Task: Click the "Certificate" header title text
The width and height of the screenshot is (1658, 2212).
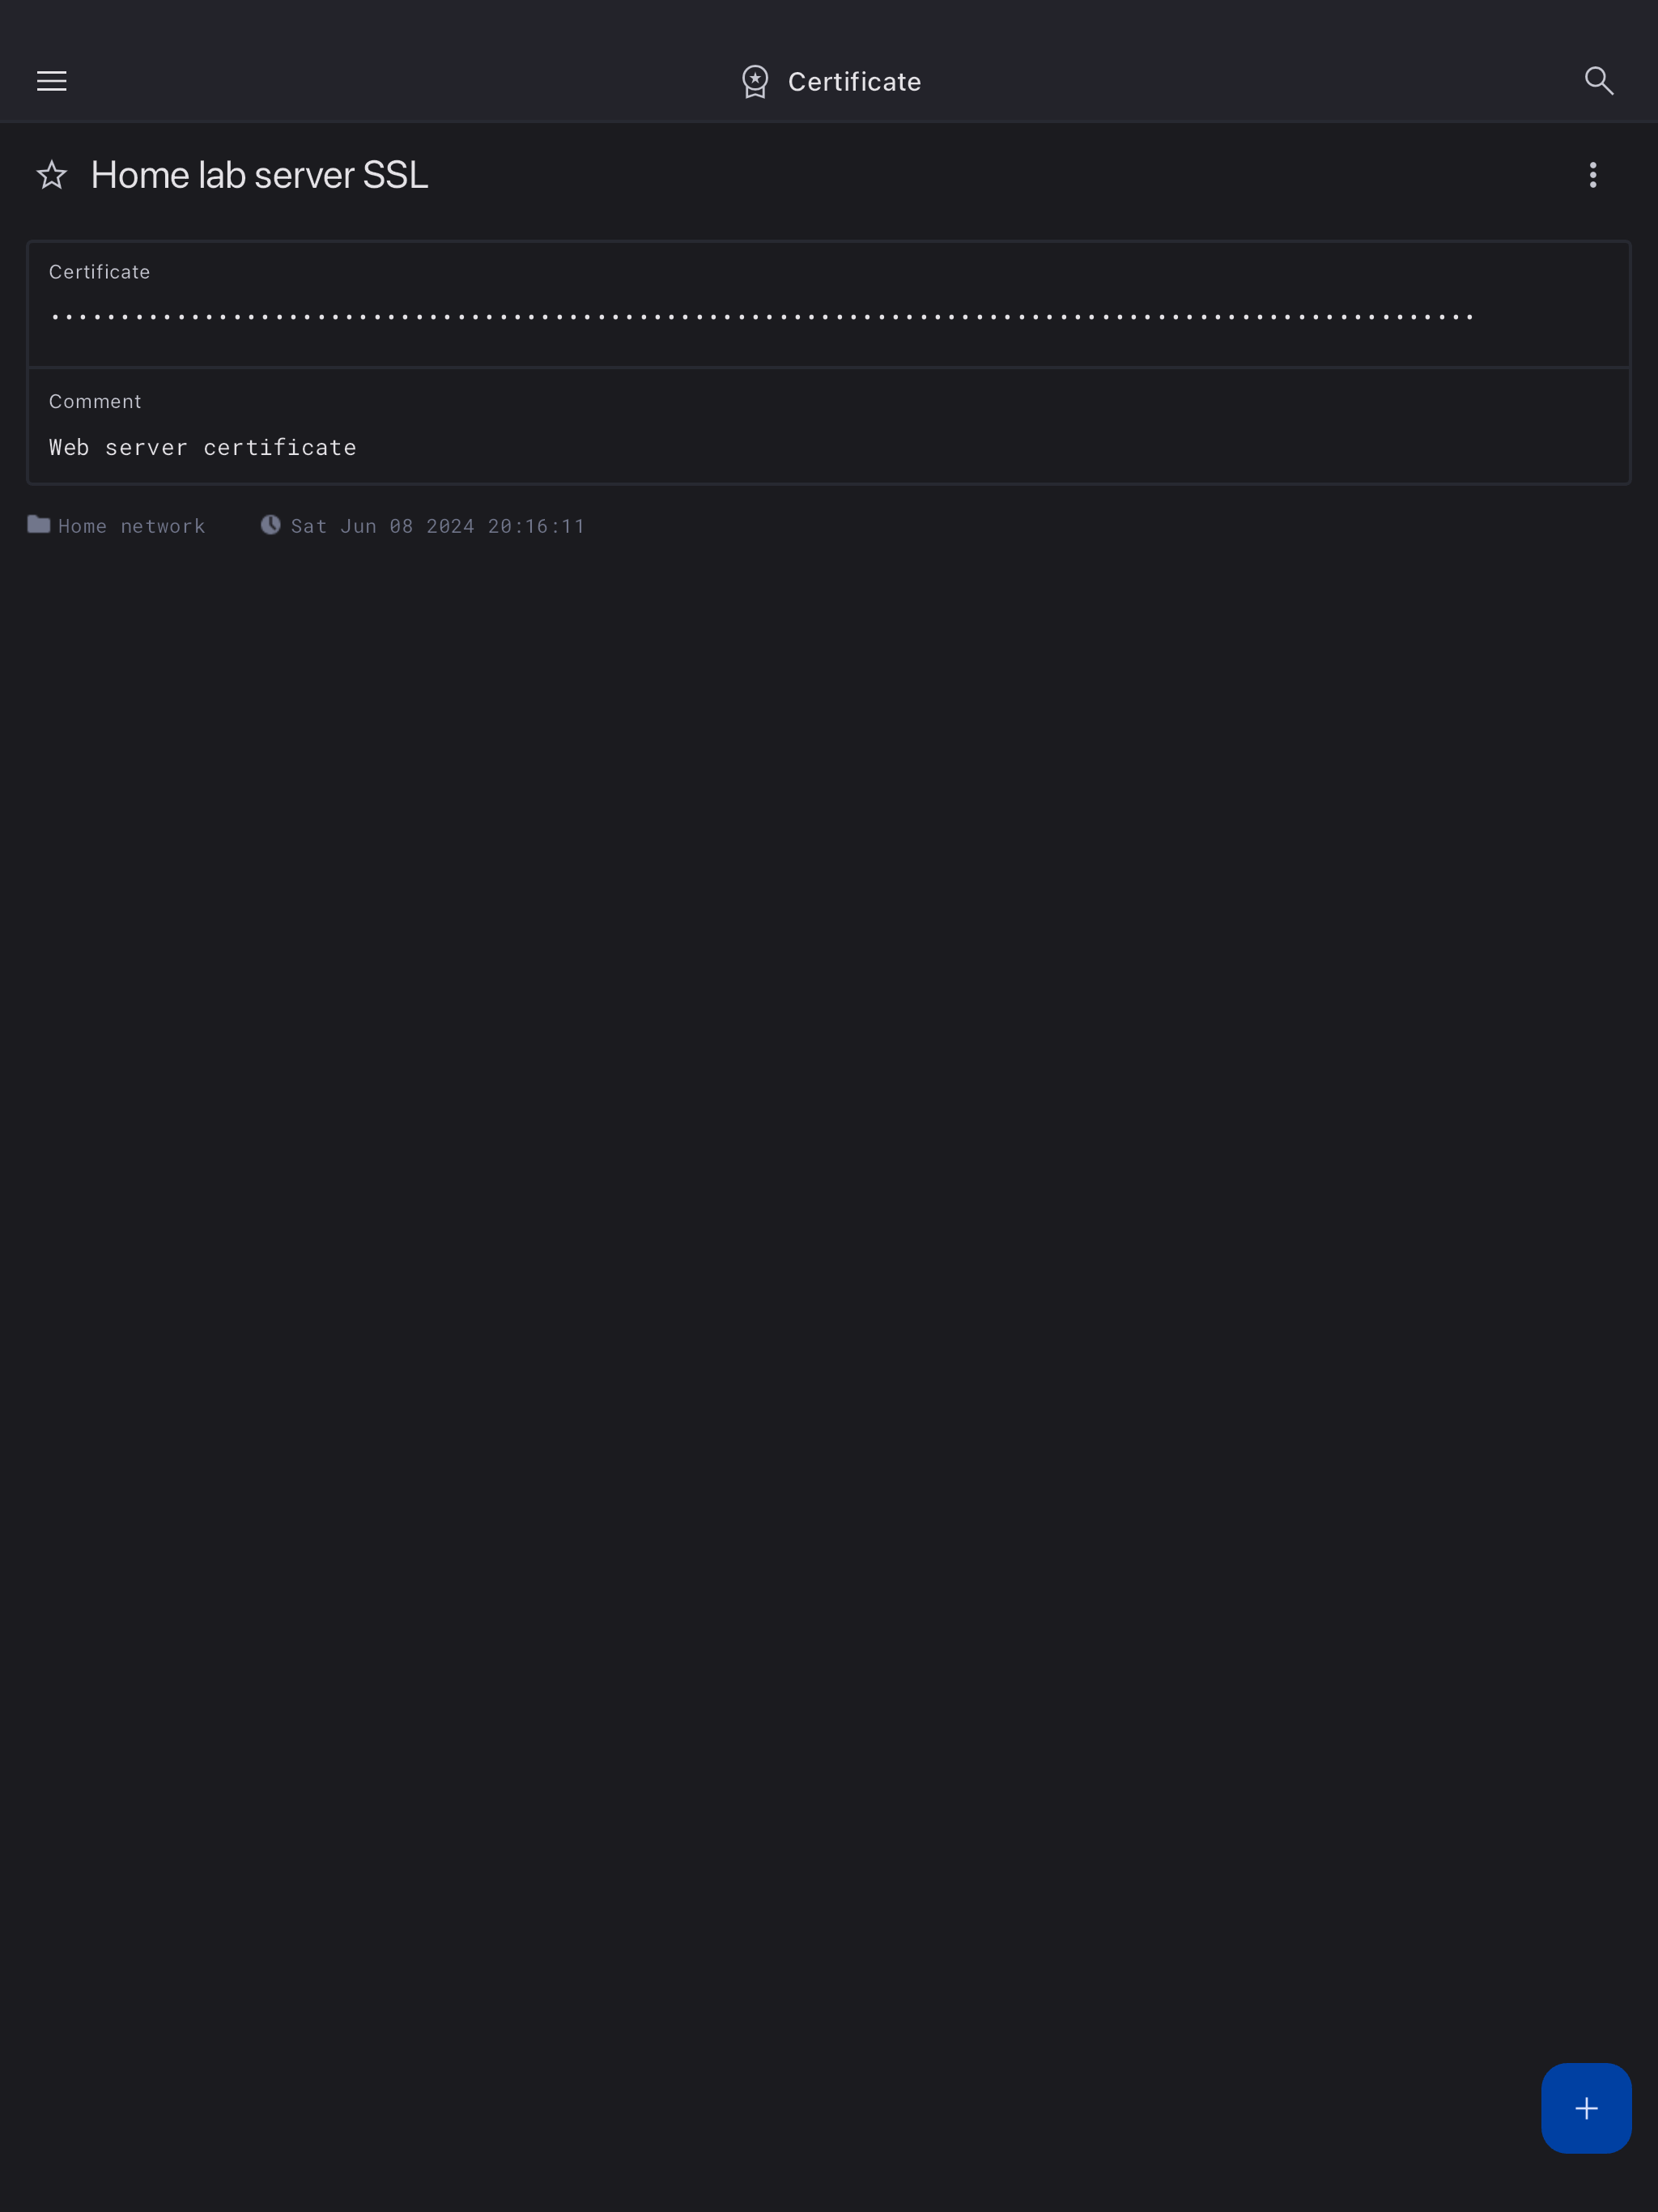Action: click(854, 82)
